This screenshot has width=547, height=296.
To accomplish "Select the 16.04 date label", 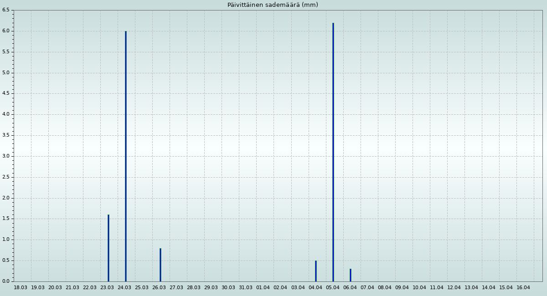I will [523, 288].
